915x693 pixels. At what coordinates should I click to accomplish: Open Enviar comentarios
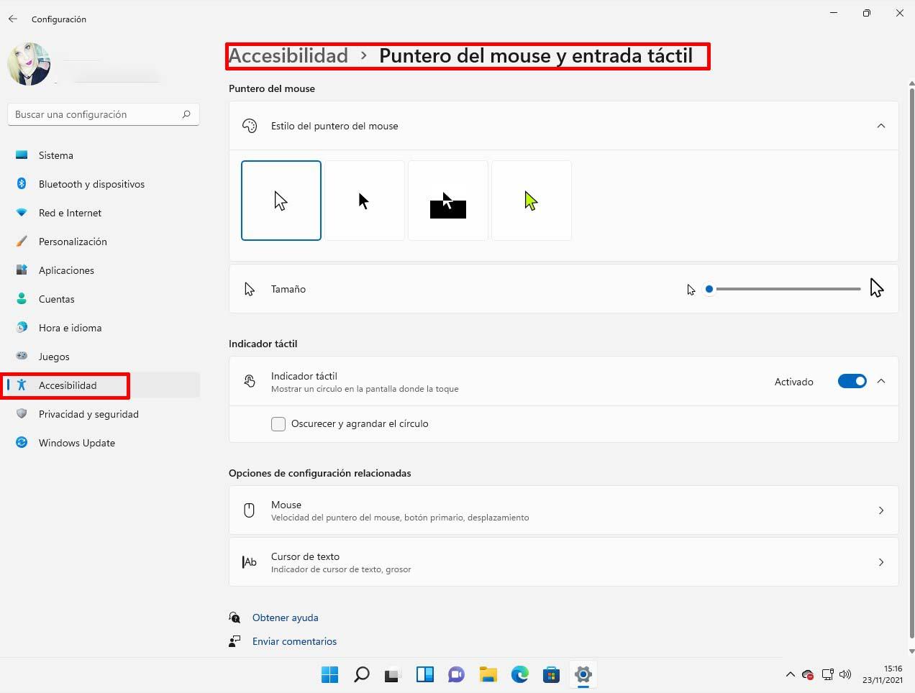click(x=294, y=641)
